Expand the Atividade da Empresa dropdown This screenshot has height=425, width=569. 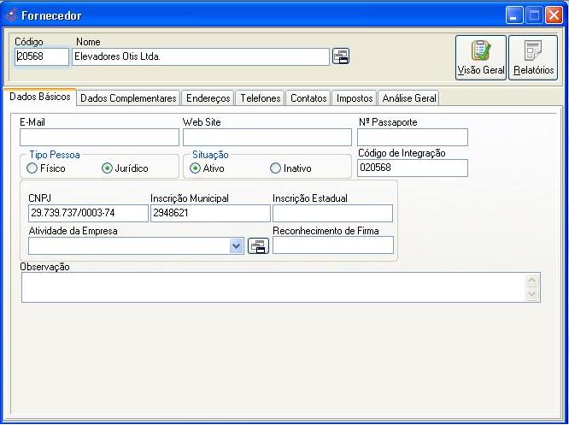pyautogui.click(x=237, y=246)
